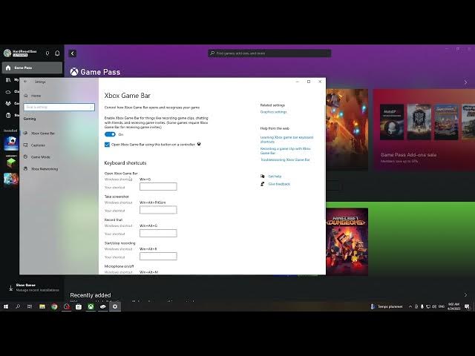
Task: Click the Settings window back arrow
Action: coord(25,82)
